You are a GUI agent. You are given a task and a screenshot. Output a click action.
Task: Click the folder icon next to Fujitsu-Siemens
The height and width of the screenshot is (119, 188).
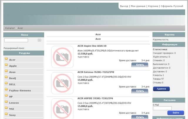click(6, 89)
